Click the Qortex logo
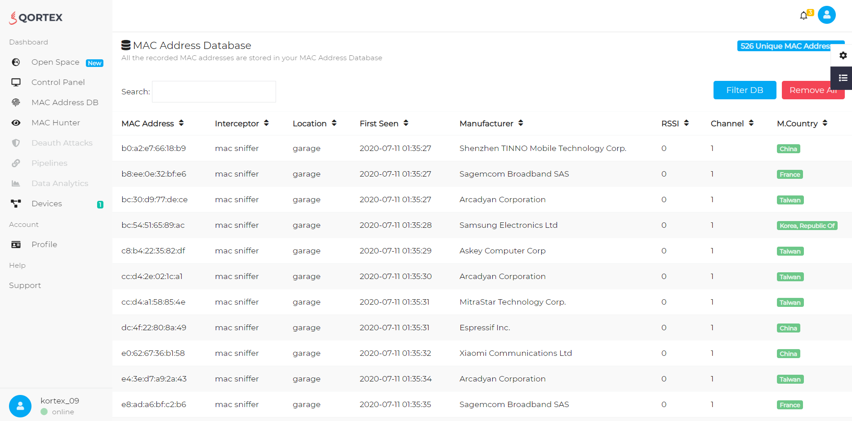 (36, 18)
